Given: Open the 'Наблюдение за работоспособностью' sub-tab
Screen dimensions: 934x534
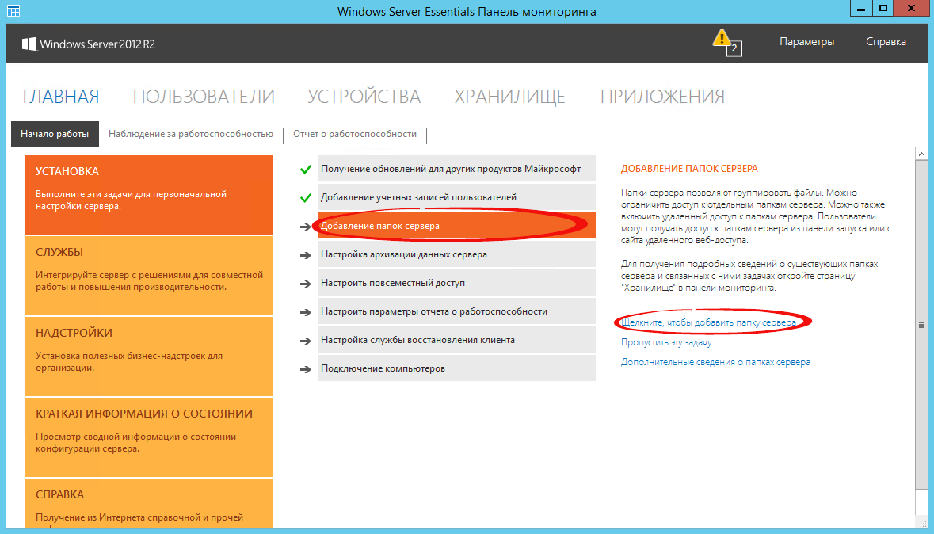Looking at the screenshot, I should click(191, 134).
